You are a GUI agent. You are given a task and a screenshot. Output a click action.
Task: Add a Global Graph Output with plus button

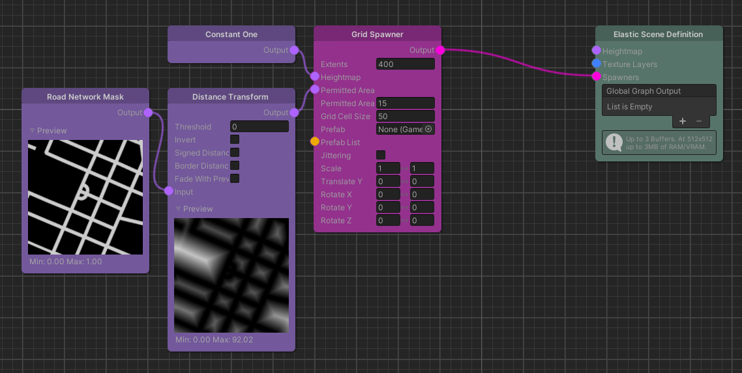[x=683, y=121]
